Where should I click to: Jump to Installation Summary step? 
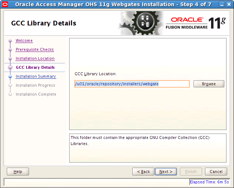(36, 76)
